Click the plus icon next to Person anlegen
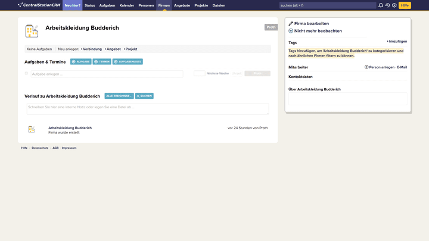Screen dimensions: 429x241 pos(366,67)
